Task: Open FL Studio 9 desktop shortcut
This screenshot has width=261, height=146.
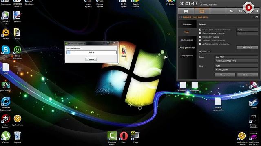Action: [171, 3]
